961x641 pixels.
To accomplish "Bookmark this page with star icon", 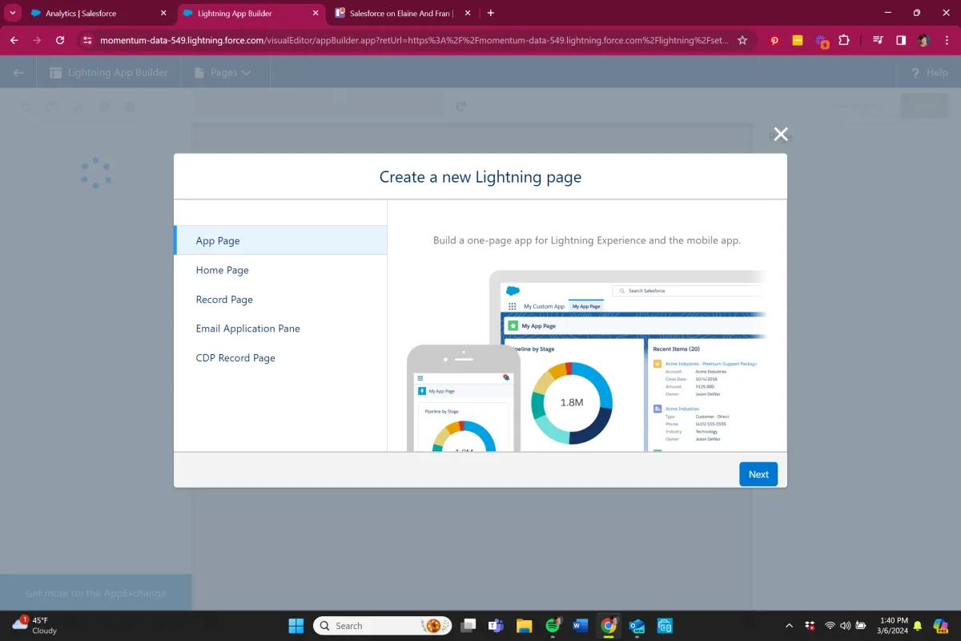I will pos(742,40).
